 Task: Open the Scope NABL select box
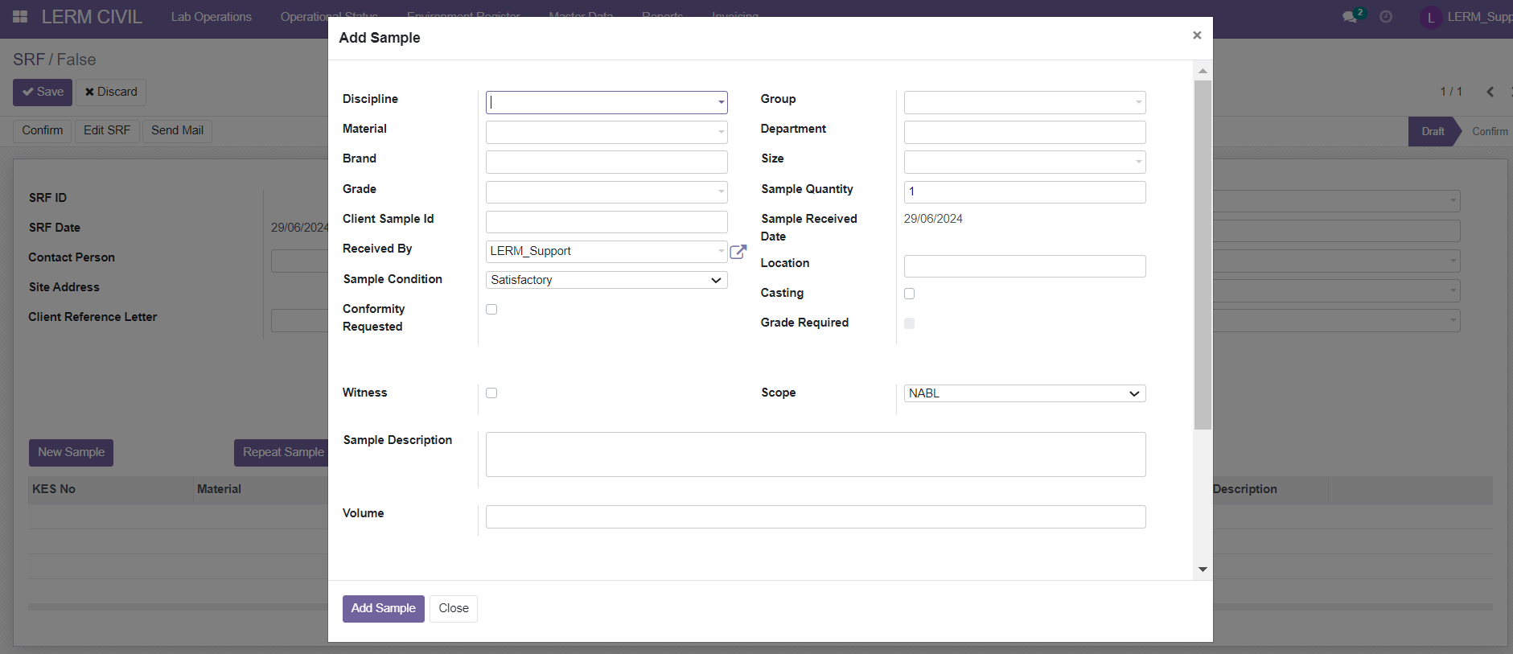point(1025,393)
